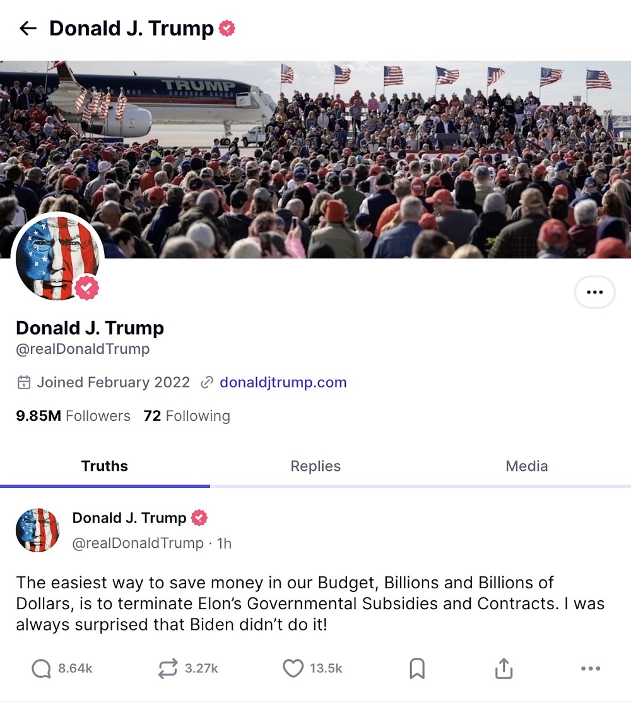
Task: Open the profile three-dot options menu
Action: (594, 292)
